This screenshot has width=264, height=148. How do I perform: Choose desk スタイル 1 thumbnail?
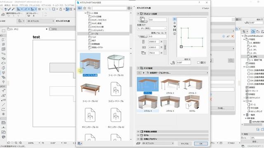click(148, 86)
